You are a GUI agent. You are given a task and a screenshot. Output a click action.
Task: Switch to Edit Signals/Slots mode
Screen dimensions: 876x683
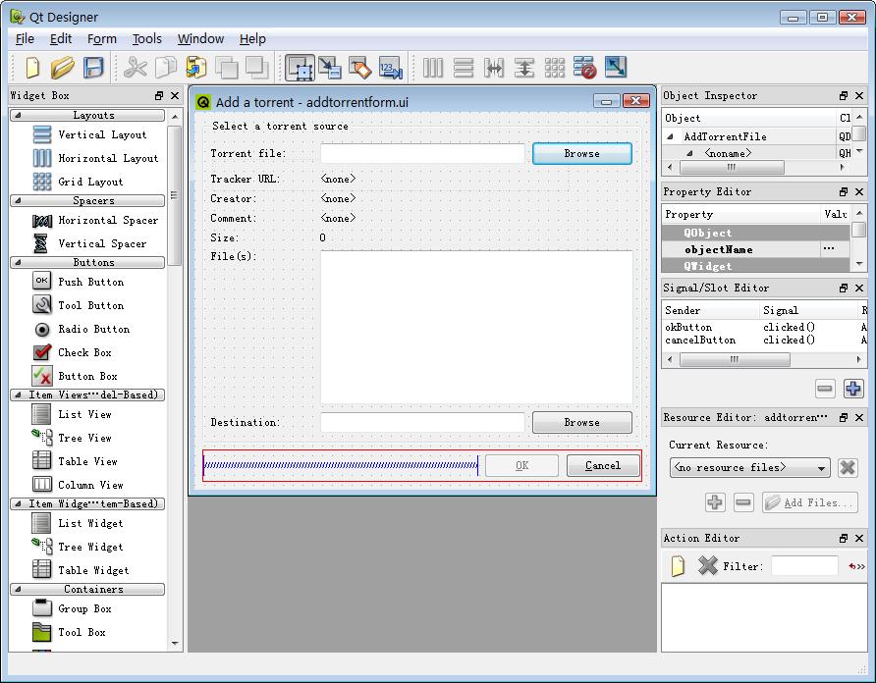tap(330, 68)
